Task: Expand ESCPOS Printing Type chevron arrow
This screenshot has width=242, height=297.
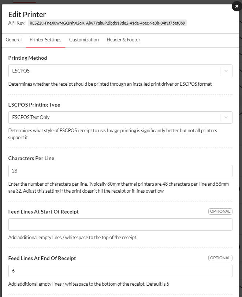Action: pos(226,118)
